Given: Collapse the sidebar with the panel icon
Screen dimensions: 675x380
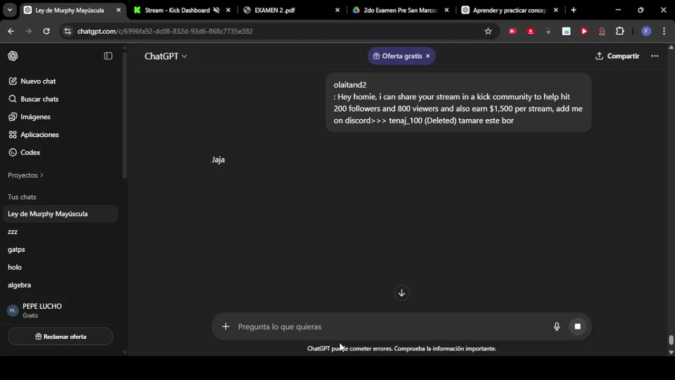Looking at the screenshot, I should (x=108, y=56).
